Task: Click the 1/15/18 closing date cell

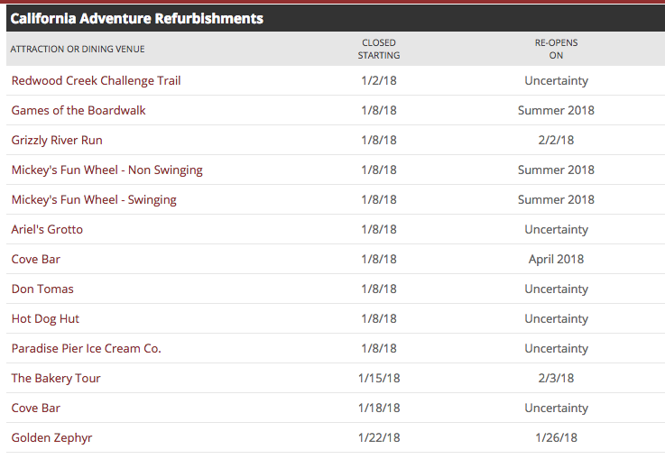Action: [x=378, y=378]
